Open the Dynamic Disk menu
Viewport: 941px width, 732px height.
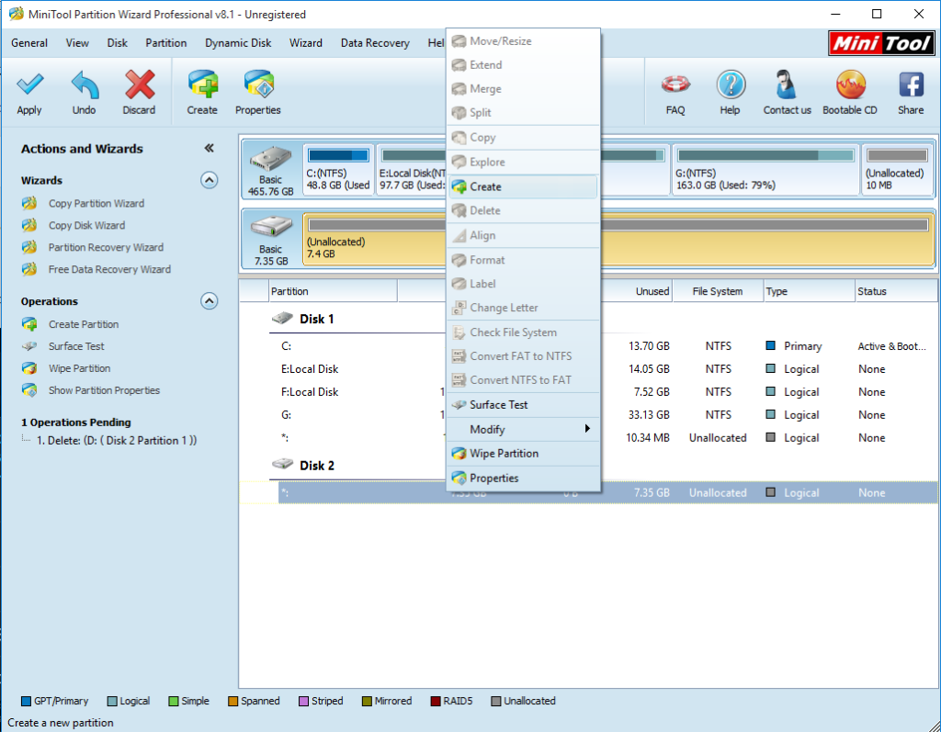pyautogui.click(x=238, y=43)
